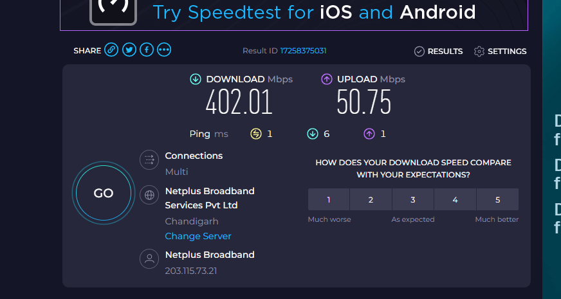Rate download speed as 2
561x299 pixels.
(x=371, y=199)
